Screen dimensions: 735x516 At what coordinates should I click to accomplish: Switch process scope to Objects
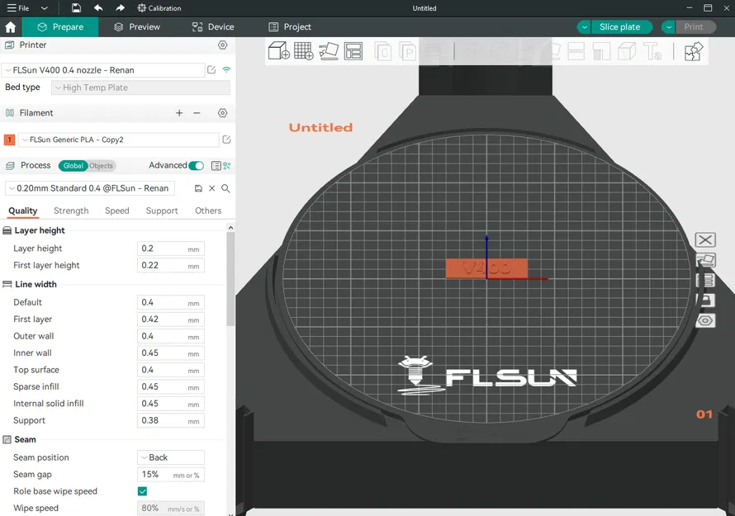tap(102, 165)
